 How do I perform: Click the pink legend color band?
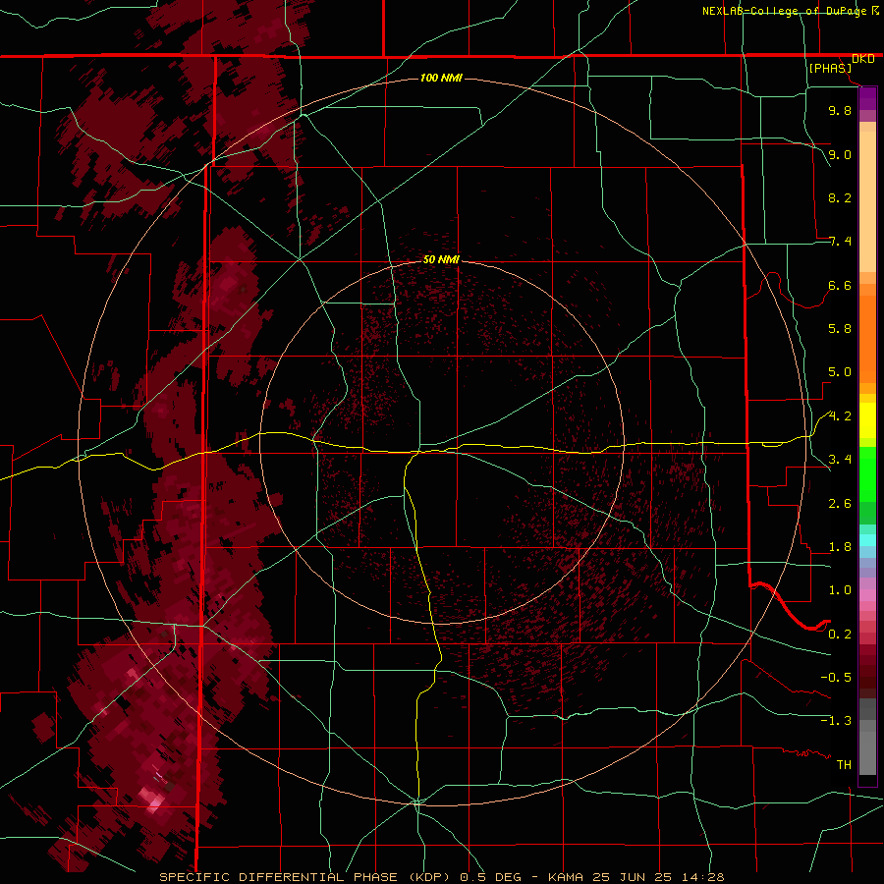[867, 595]
